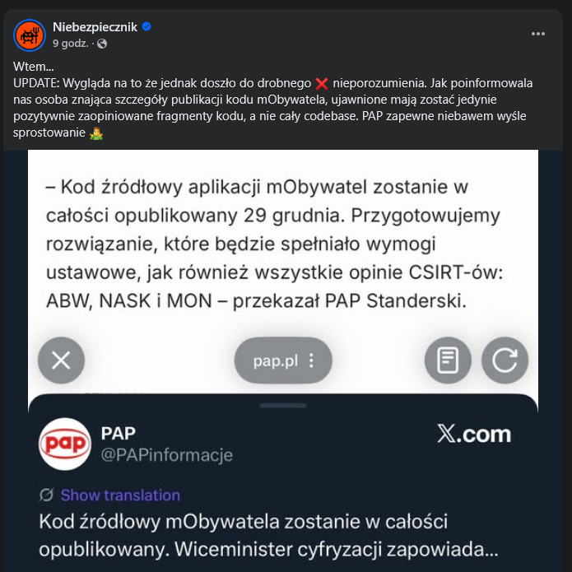Click the globe public audience icon

pos(102,44)
